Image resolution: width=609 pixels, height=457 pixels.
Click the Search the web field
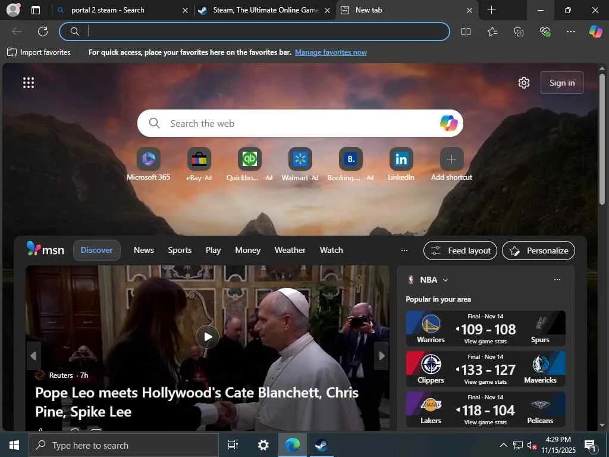coord(300,123)
